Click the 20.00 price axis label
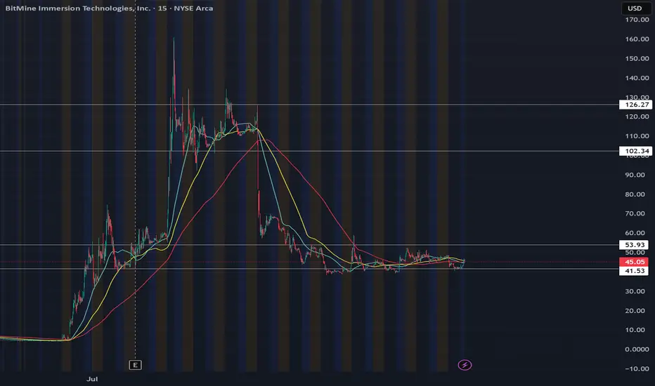 tap(635, 311)
